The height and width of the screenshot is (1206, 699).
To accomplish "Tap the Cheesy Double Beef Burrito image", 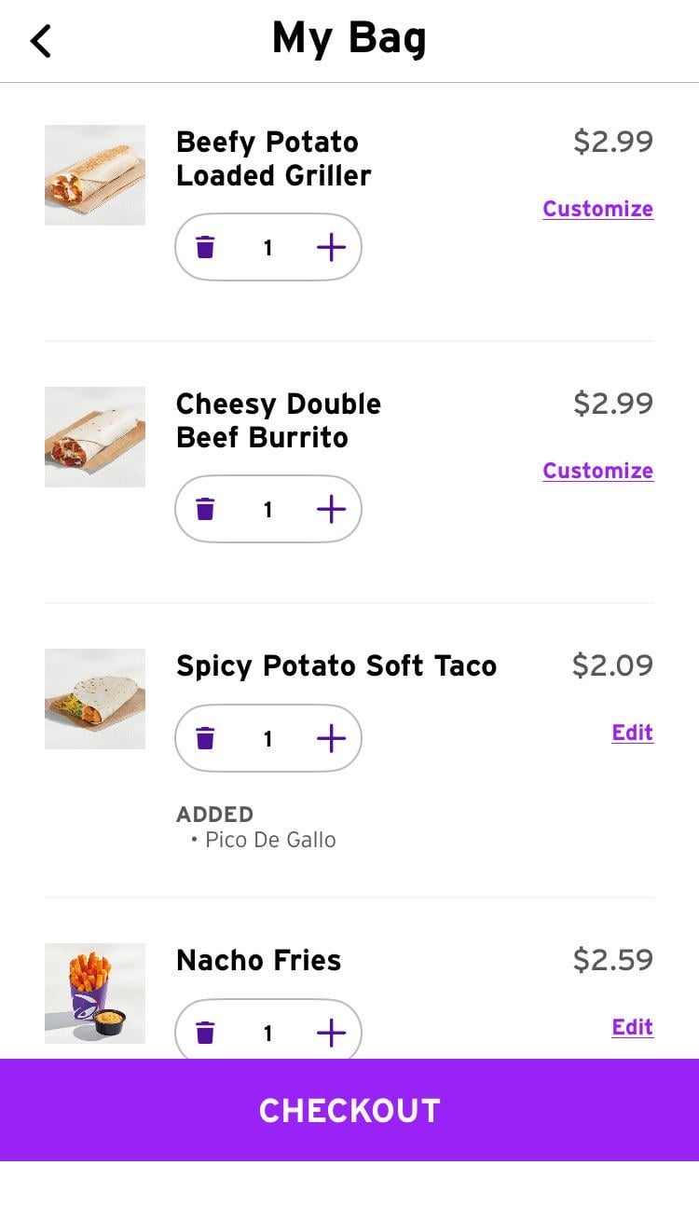I will coord(95,437).
